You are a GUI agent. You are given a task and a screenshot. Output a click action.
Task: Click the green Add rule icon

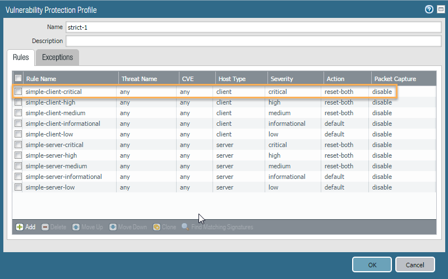point(19,227)
